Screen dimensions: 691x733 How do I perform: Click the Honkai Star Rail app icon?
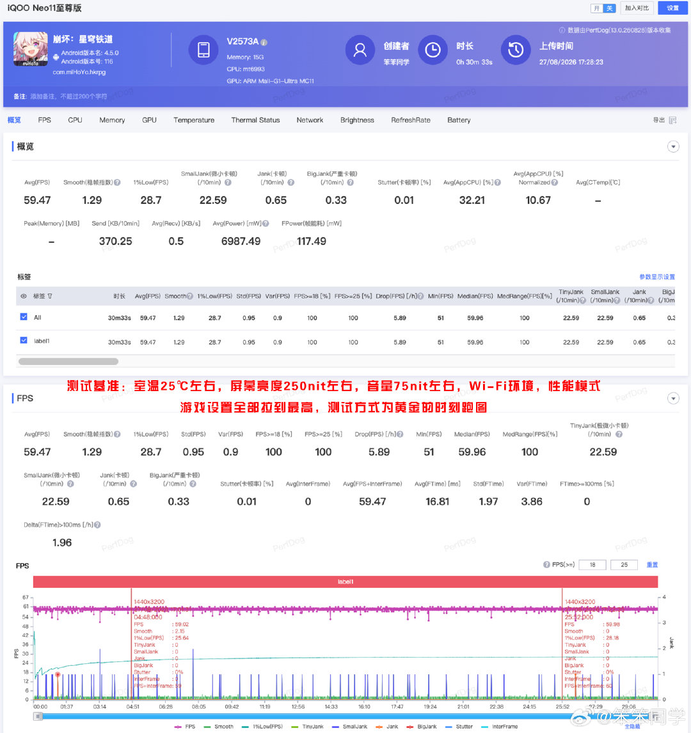(31, 49)
